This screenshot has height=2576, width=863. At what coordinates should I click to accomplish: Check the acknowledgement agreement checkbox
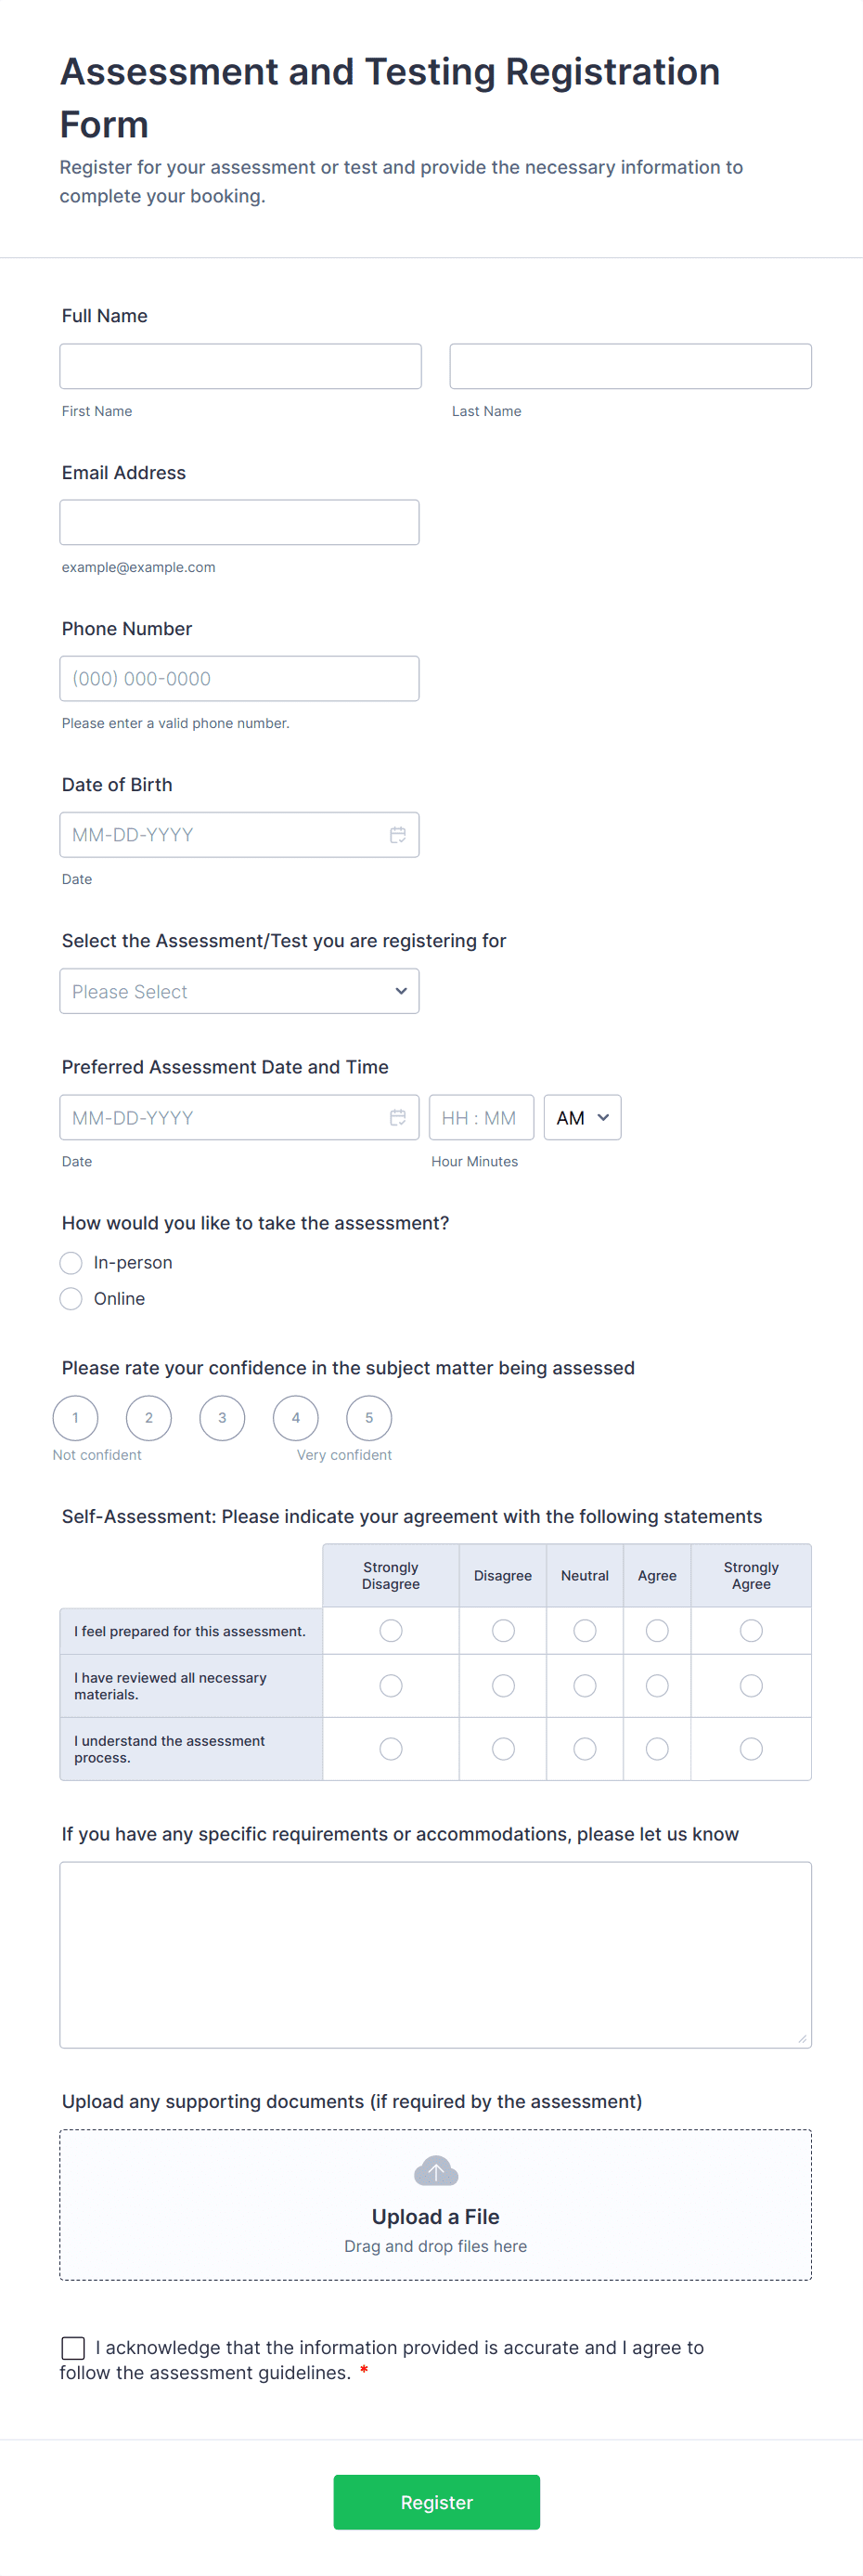point(73,2348)
